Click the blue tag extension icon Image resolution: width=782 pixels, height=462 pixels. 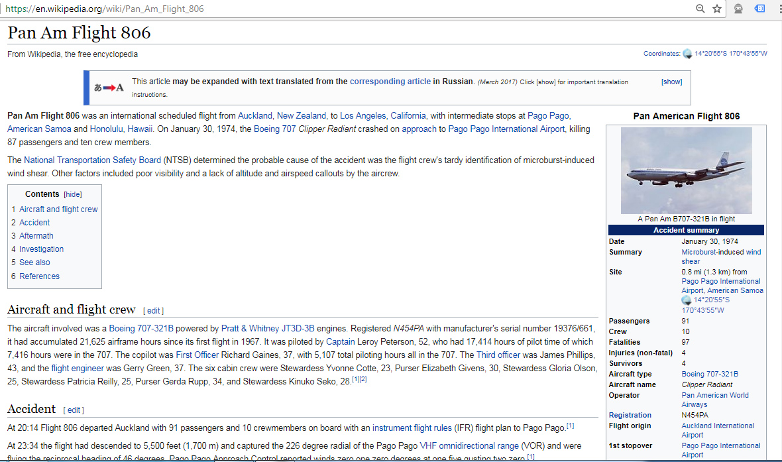(x=760, y=9)
